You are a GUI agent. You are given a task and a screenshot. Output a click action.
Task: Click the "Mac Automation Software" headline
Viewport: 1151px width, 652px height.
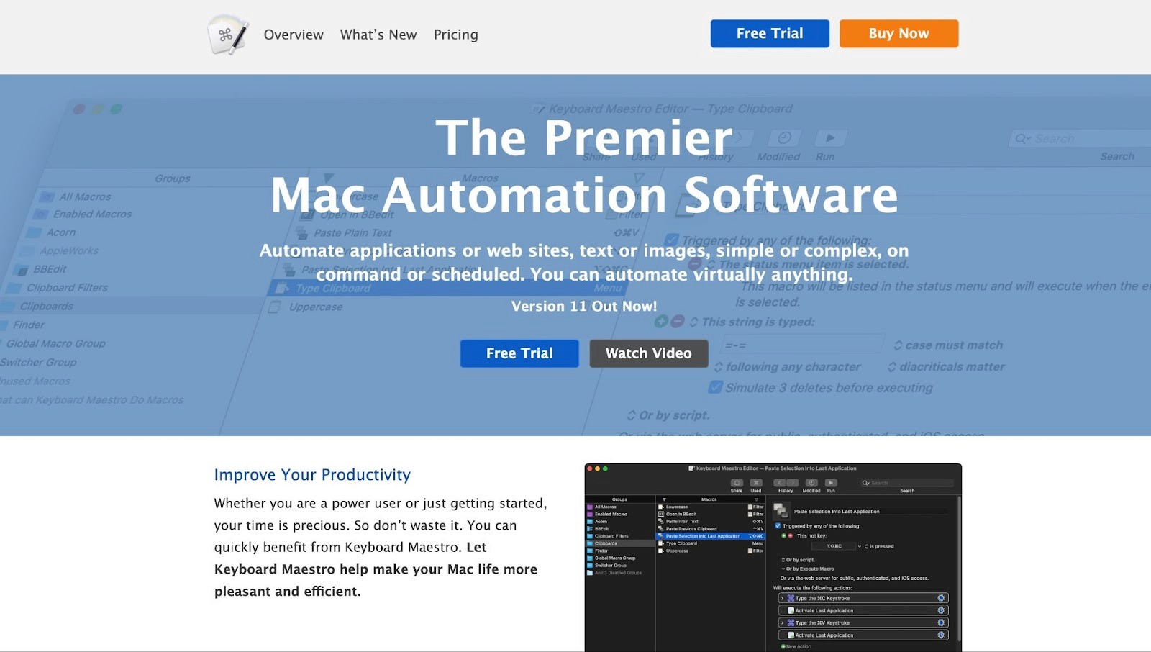(x=584, y=195)
